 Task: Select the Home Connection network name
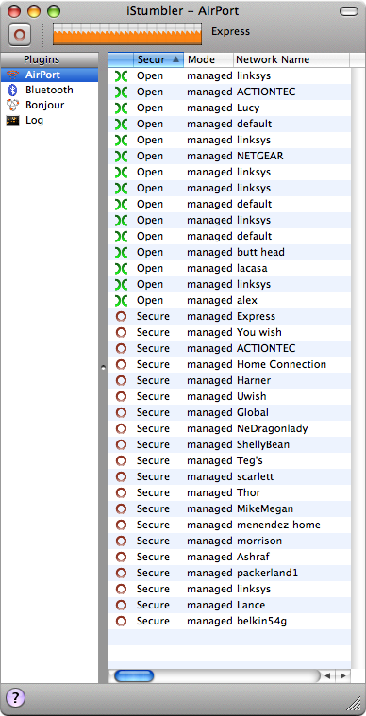281,364
